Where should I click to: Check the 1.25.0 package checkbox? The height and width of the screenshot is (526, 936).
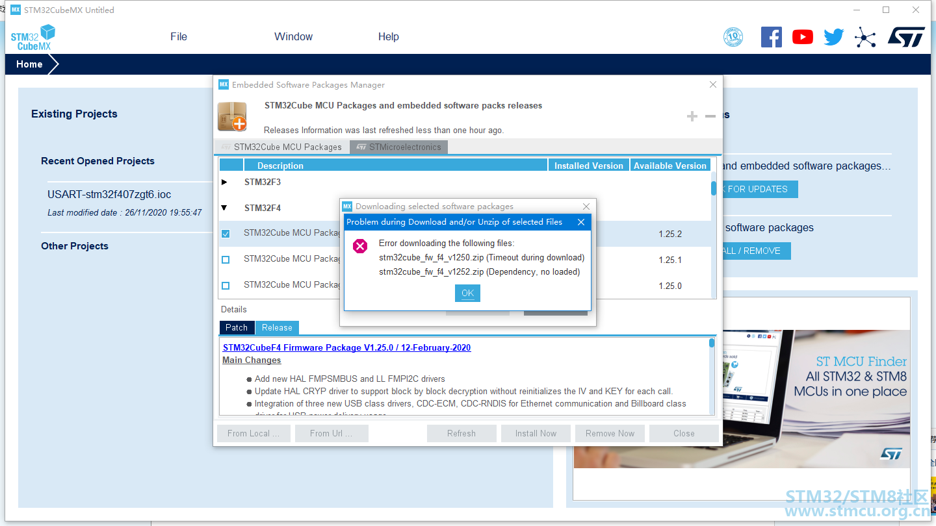point(226,286)
